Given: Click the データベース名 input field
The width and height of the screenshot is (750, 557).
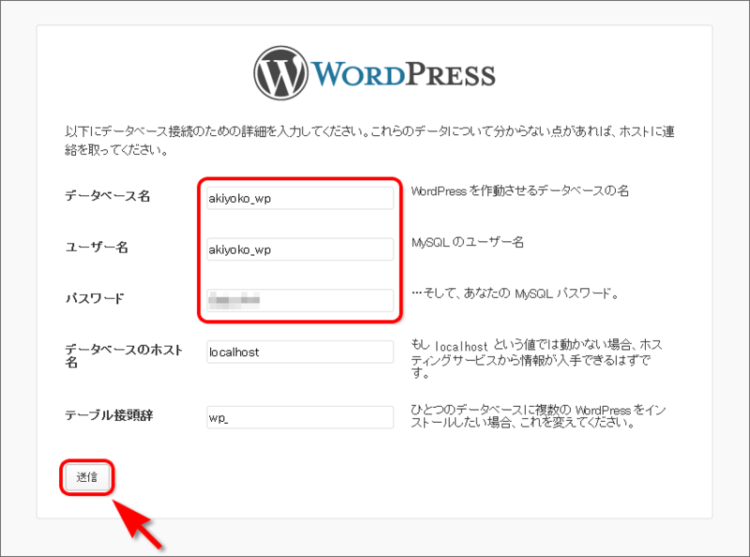Looking at the screenshot, I should pos(300,198).
